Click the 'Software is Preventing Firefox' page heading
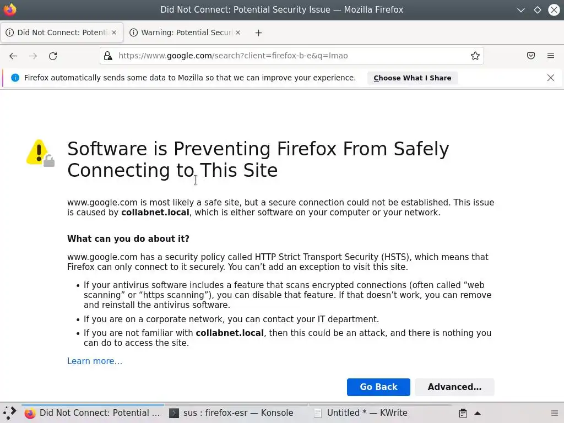564x423 pixels. (258, 159)
